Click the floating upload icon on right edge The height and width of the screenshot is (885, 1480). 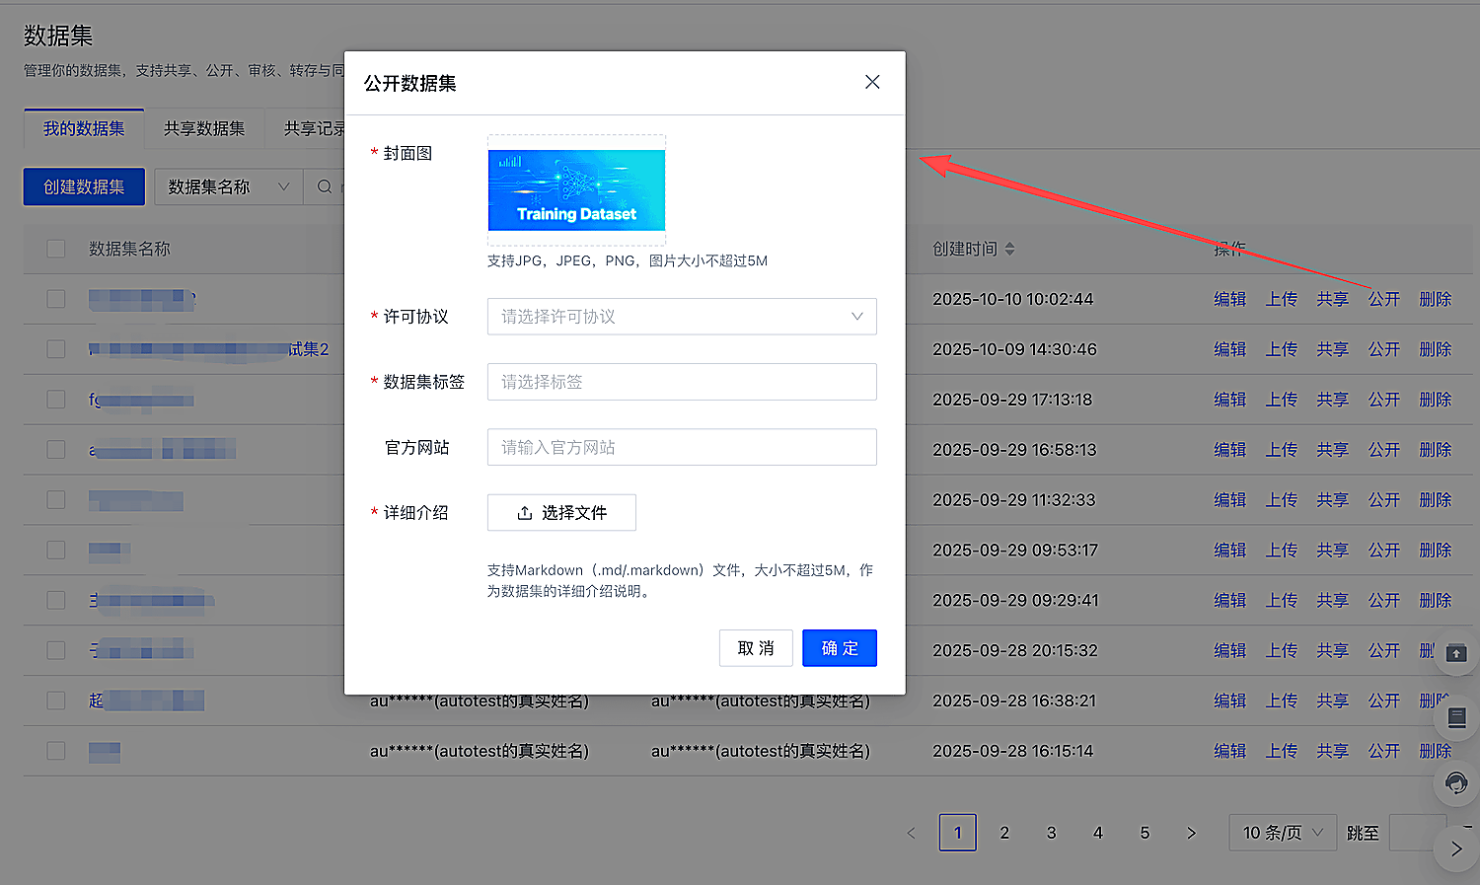pos(1456,653)
